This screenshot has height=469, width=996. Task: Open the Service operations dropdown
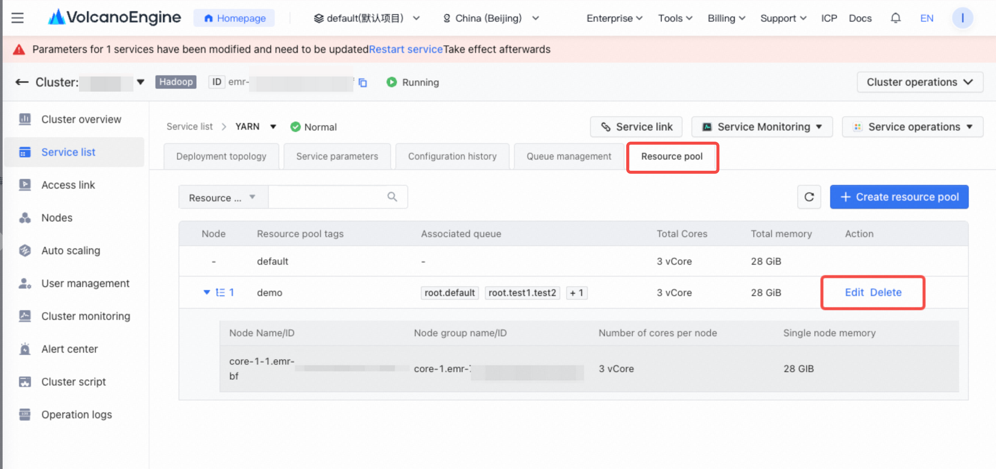(x=913, y=127)
